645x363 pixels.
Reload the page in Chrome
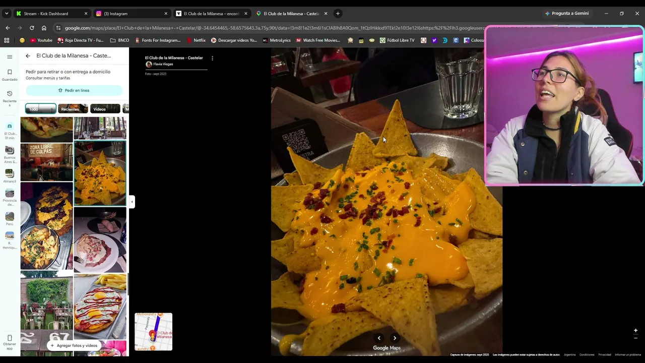[x=32, y=28]
